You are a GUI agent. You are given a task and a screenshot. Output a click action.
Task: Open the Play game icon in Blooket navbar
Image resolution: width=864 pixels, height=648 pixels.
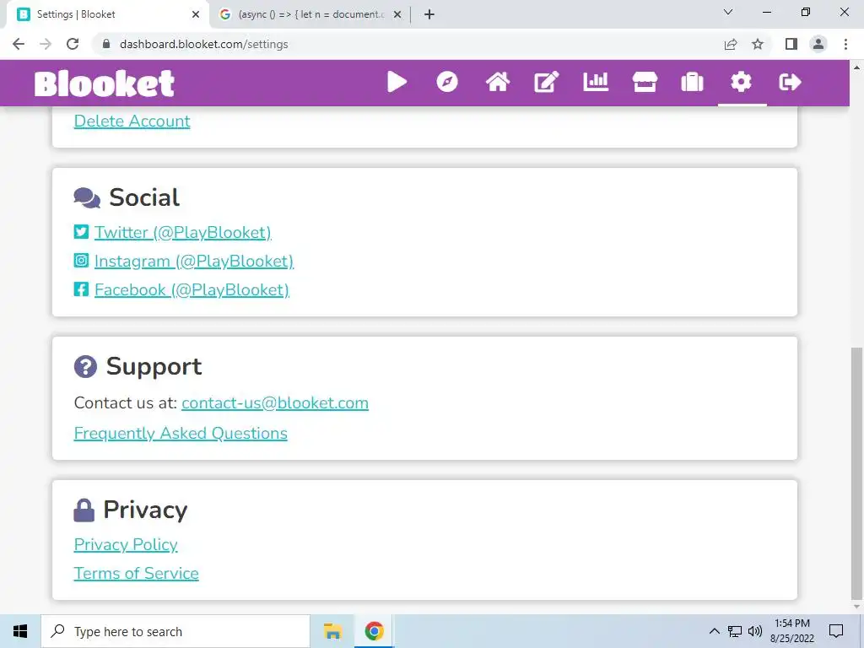coord(397,82)
